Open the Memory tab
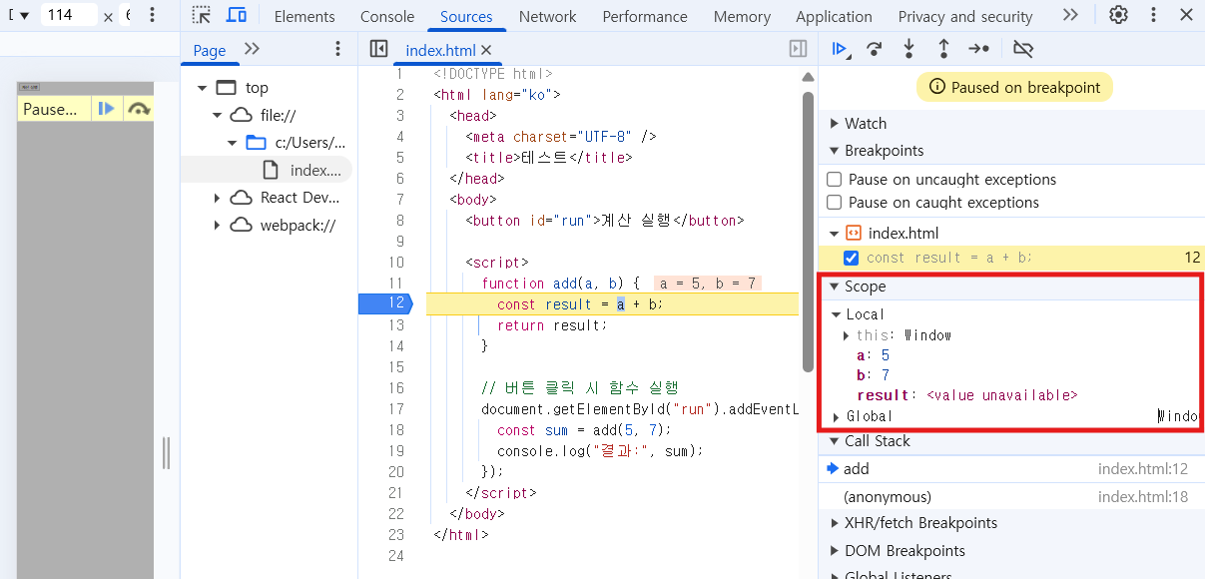Screen dimensions: 1205x579 tap(742, 17)
